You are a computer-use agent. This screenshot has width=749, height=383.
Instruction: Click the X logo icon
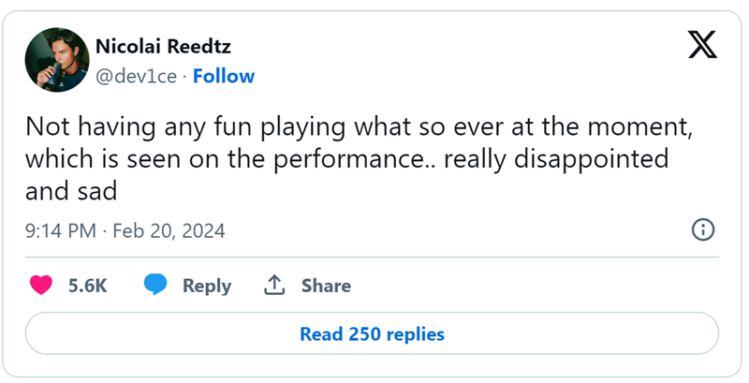(702, 44)
